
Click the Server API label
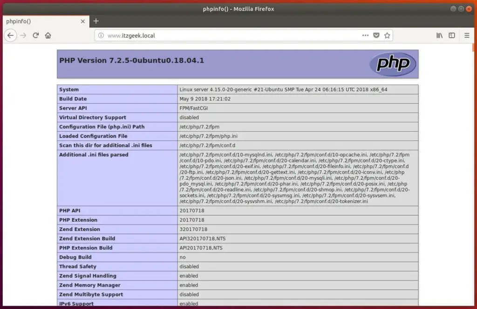coord(73,108)
